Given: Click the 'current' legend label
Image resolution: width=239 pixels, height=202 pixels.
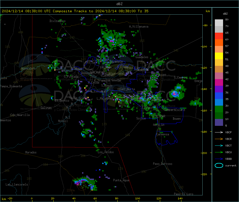Looking at the screenshot, I should (x=231, y=165).
